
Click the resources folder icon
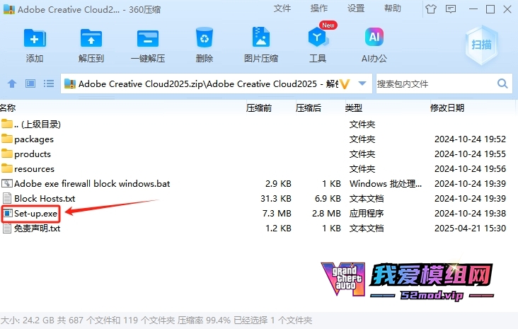(7, 168)
